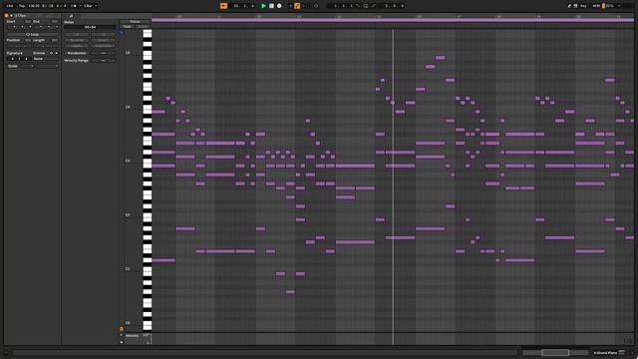This screenshot has height=359, width=638.
Task: Click the Tap tempo button
Action: (22, 6)
